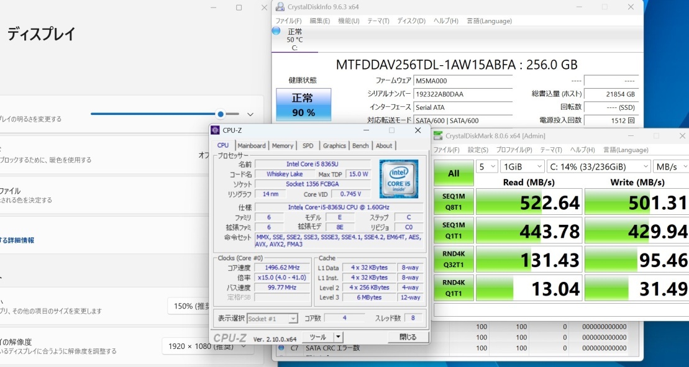This screenshot has height=367, width=689.
Task: Open the 150% scale dropdown in display settings
Action: 188,306
